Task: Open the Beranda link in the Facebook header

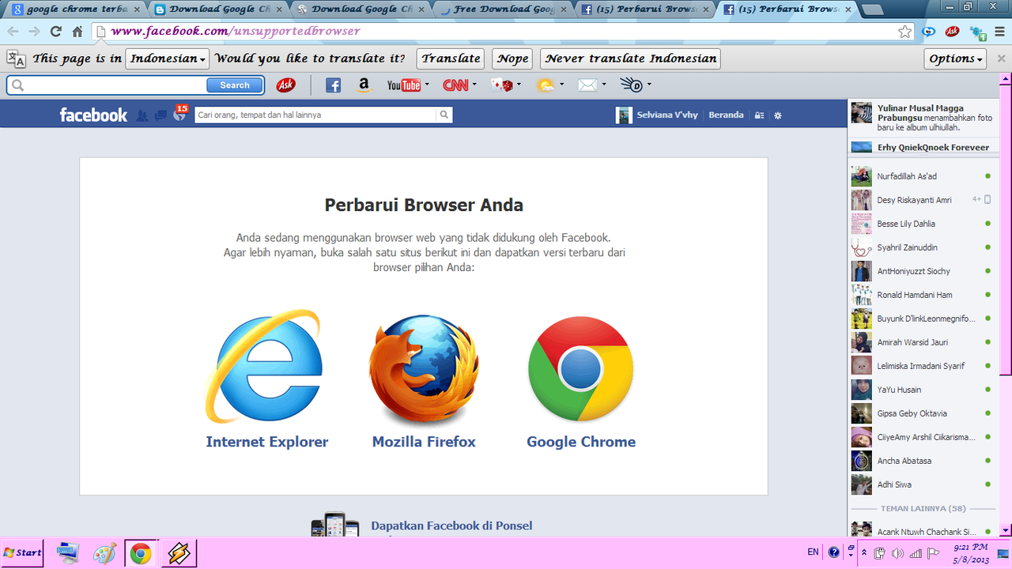Action: pos(726,115)
